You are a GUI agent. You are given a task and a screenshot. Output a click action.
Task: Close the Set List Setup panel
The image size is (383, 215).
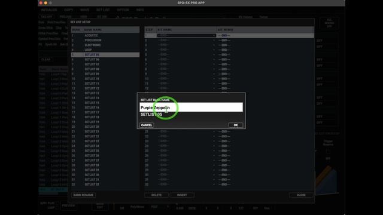point(301,195)
